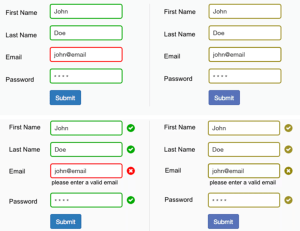Screen dimensions: 300x231
Task: Click olive checkmark icon beside First Name field
Action: pyautogui.click(x=288, y=128)
